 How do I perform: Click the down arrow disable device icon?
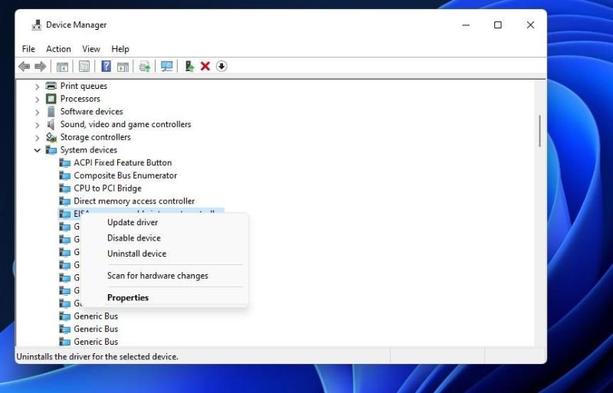pyautogui.click(x=221, y=67)
